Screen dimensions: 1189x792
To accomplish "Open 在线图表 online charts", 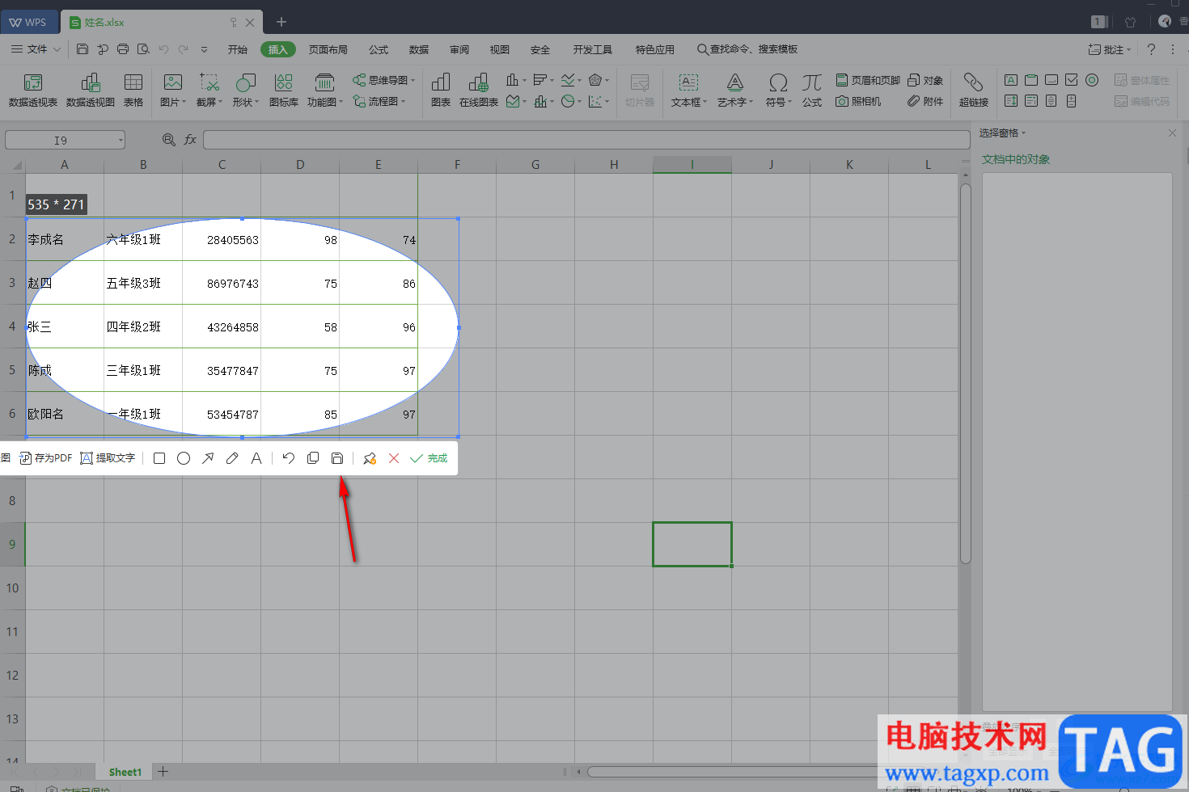I will pos(479,91).
